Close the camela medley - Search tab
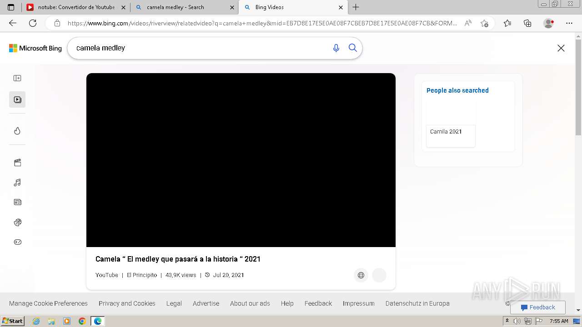The width and height of the screenshot is (582, 327). pos(232,7)
